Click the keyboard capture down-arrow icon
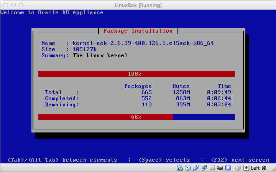Image resolution: width=276 pixels, height=172 pixels. (246, 168)
